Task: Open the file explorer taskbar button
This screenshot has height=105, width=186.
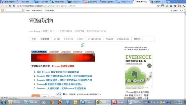Action: click(x=16, y=102)
